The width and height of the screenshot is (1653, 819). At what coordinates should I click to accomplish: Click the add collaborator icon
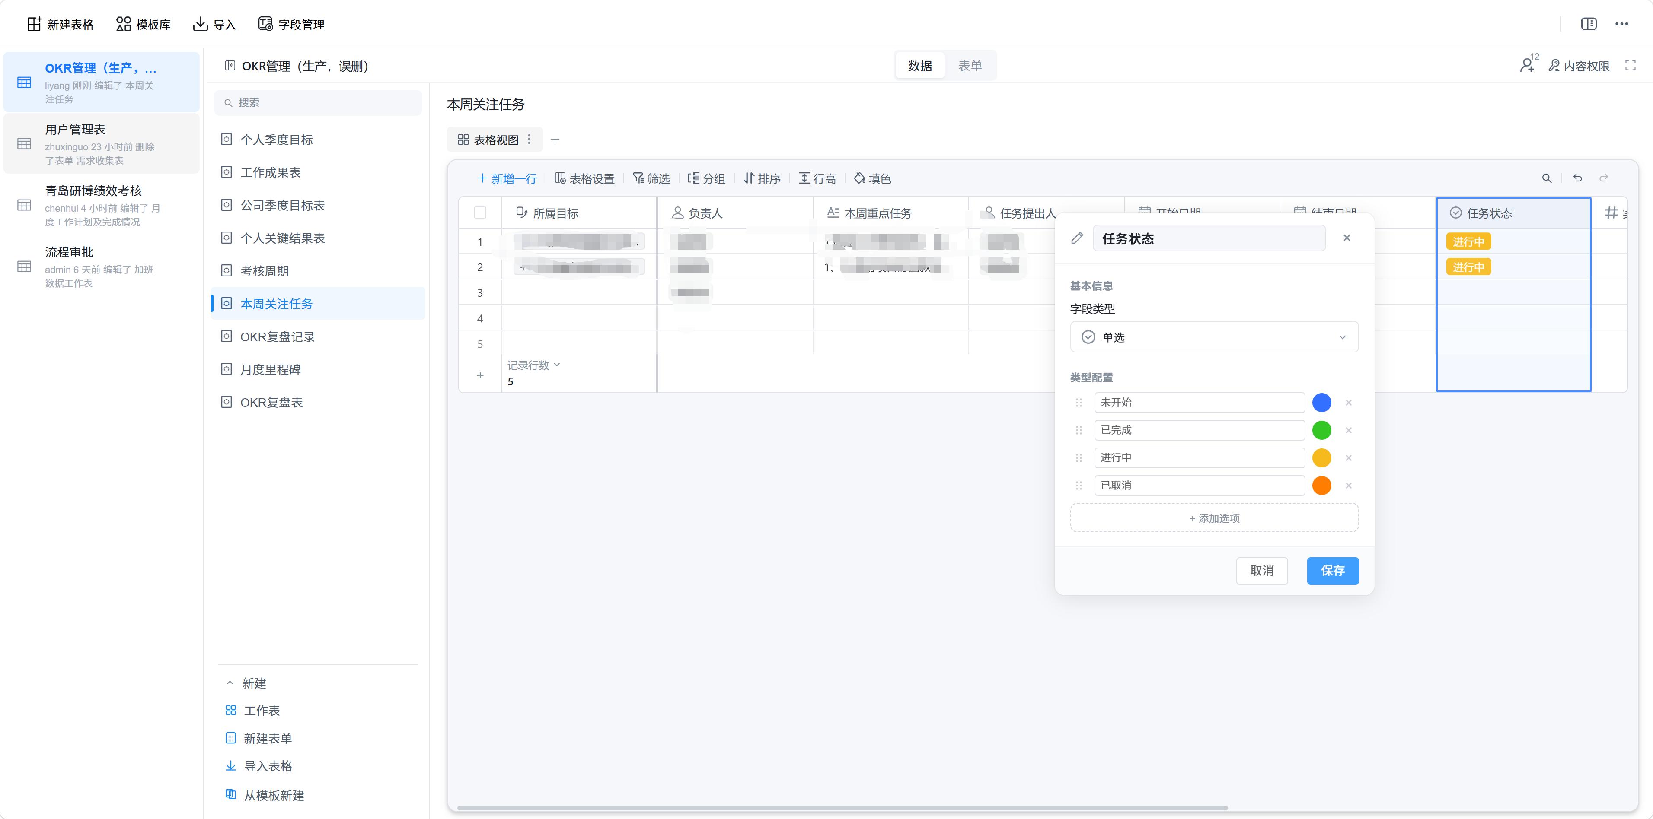tap(1528, 65)
